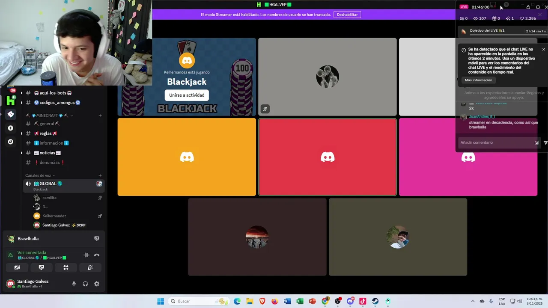Click Unirse a actividad button
This screenshot has height=308, width=548.
coord(187,95)
